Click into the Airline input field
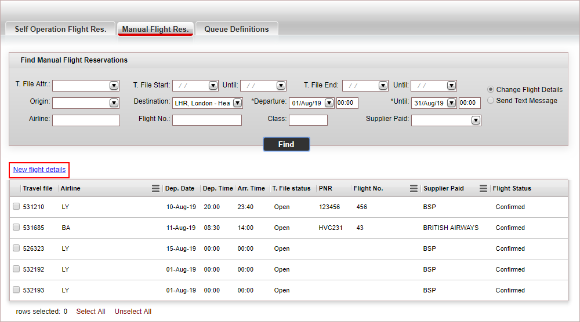The width and height of the screenshot is (580, 322). coord(86,120)
